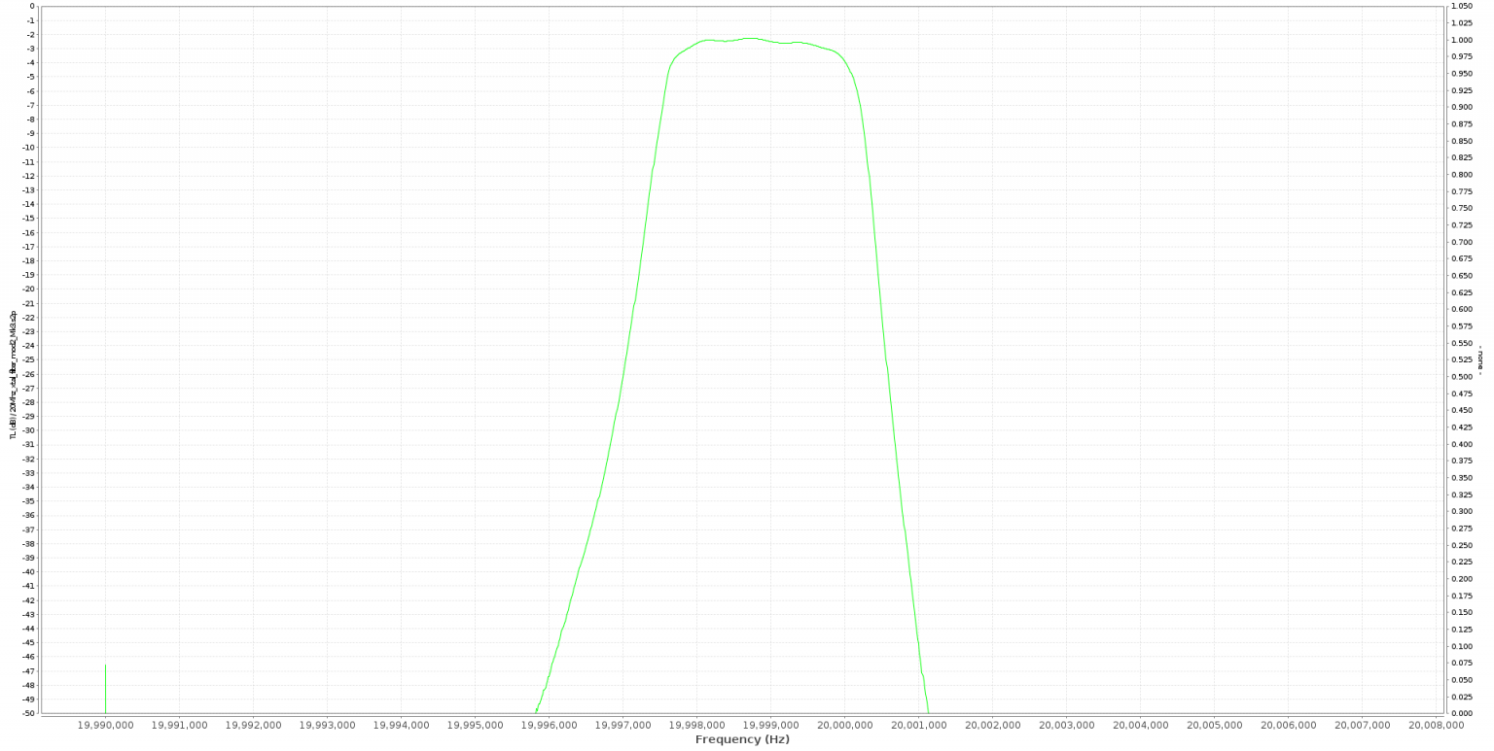Click the 19,990,000 frequency tick label
This screenshot has width=1494, height=751.
(x=107, y=724)
